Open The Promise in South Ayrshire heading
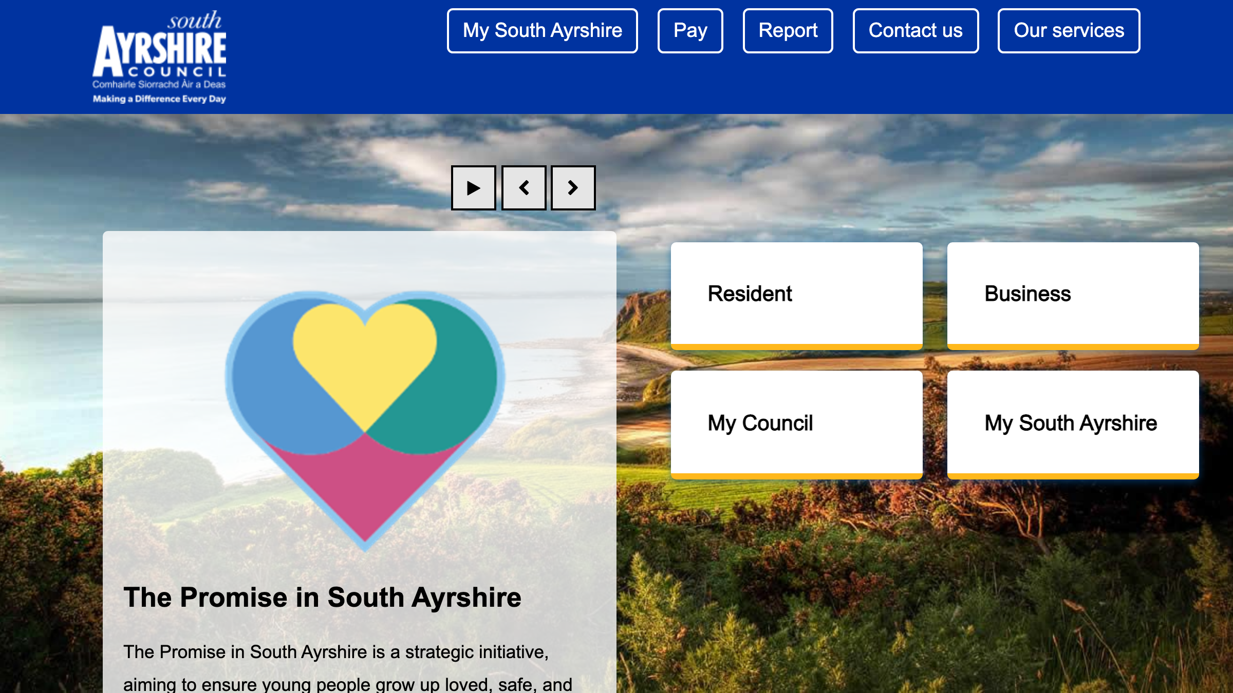Viewport: 1233px width, 693px height. tap(322, 598)
